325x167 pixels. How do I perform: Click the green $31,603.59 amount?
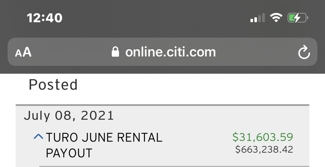pyautogui.click(x=263, y=137)
